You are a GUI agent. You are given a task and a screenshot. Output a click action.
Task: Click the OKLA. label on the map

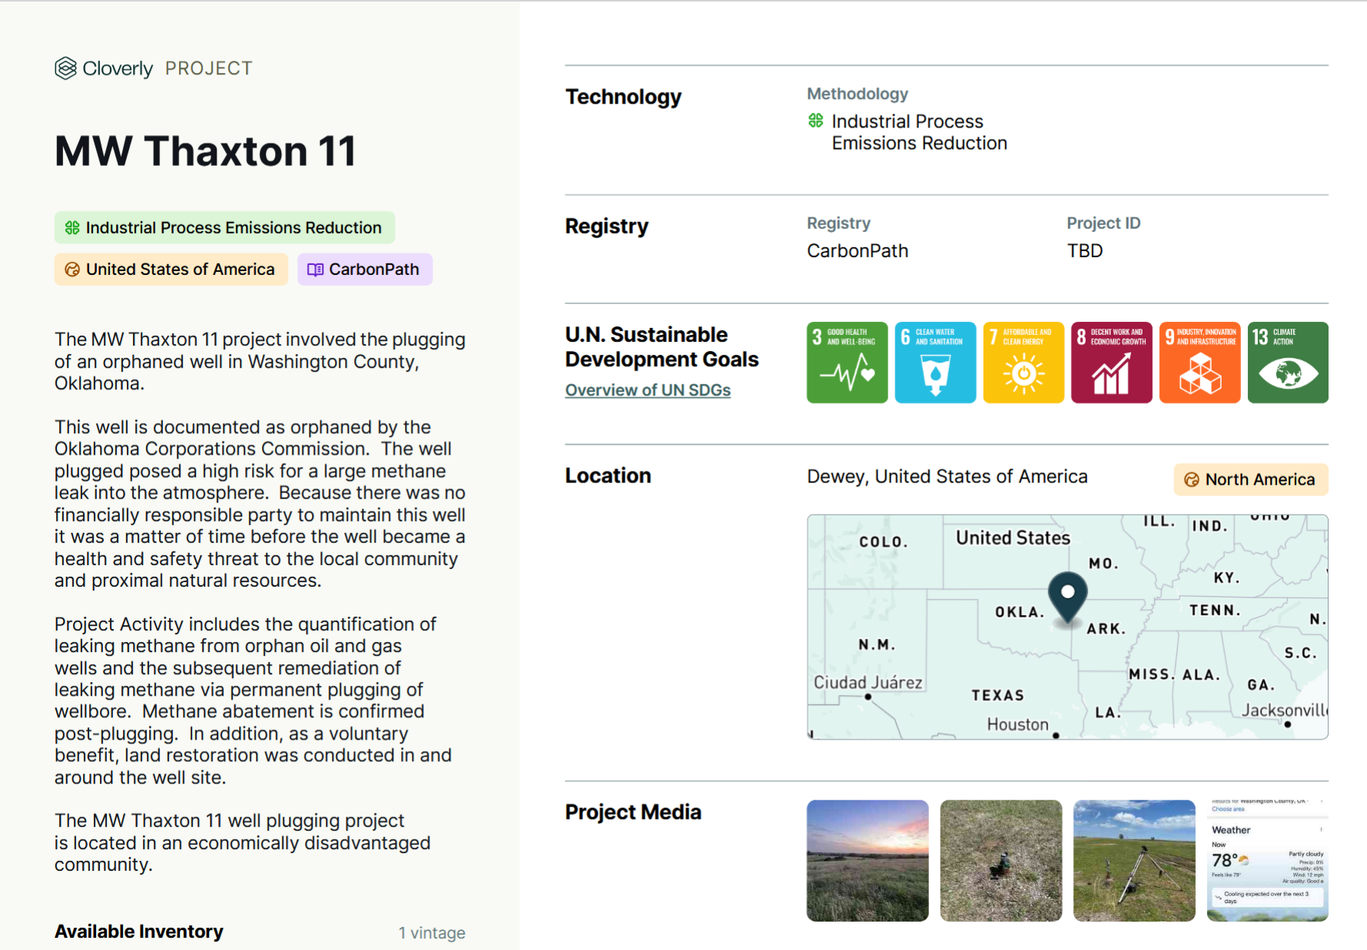point(1020,612)
